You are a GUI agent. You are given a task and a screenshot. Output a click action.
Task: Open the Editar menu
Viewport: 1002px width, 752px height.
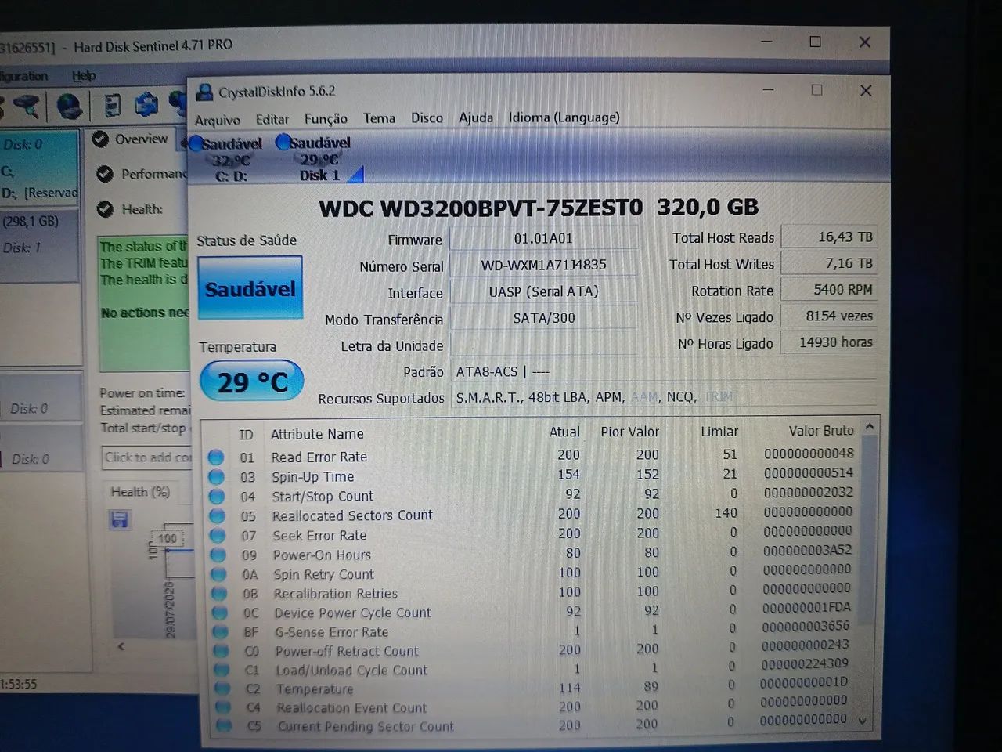tap(272, 119)
